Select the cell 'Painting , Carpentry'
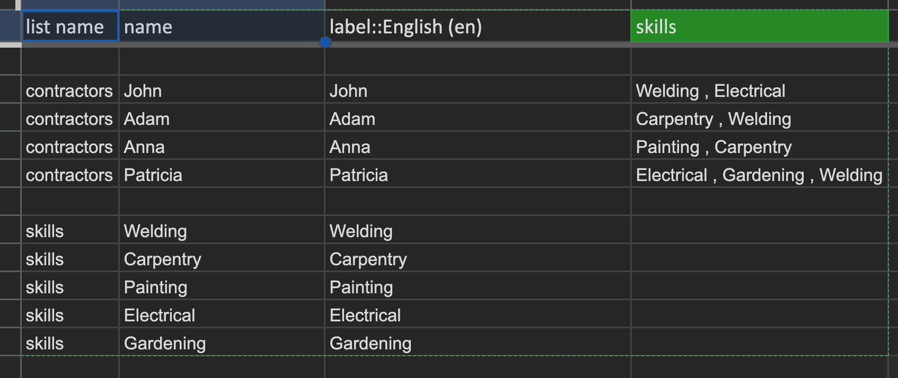Image resolution: width=898 pixels, height=378 pixels. point(760,146)
